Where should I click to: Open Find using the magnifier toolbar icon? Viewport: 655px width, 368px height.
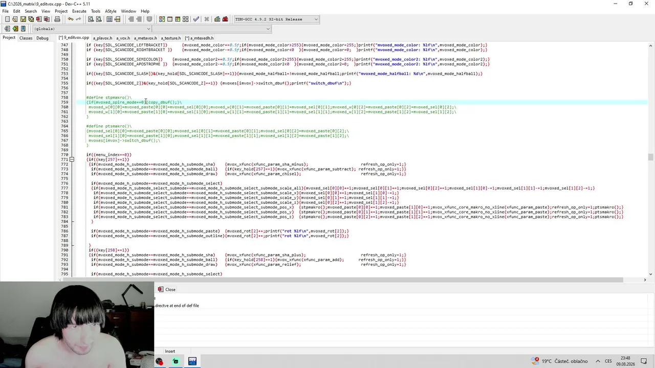coord(91,19)
